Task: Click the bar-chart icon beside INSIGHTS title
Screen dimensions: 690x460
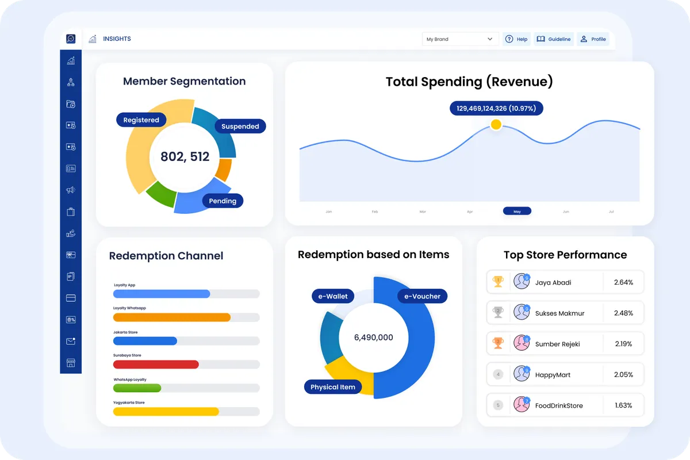Action: click(x=93, y=39)
